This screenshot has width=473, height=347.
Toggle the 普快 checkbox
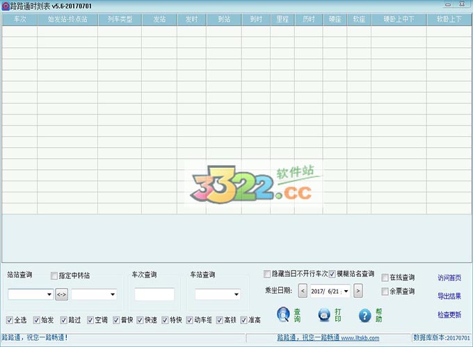116,320
